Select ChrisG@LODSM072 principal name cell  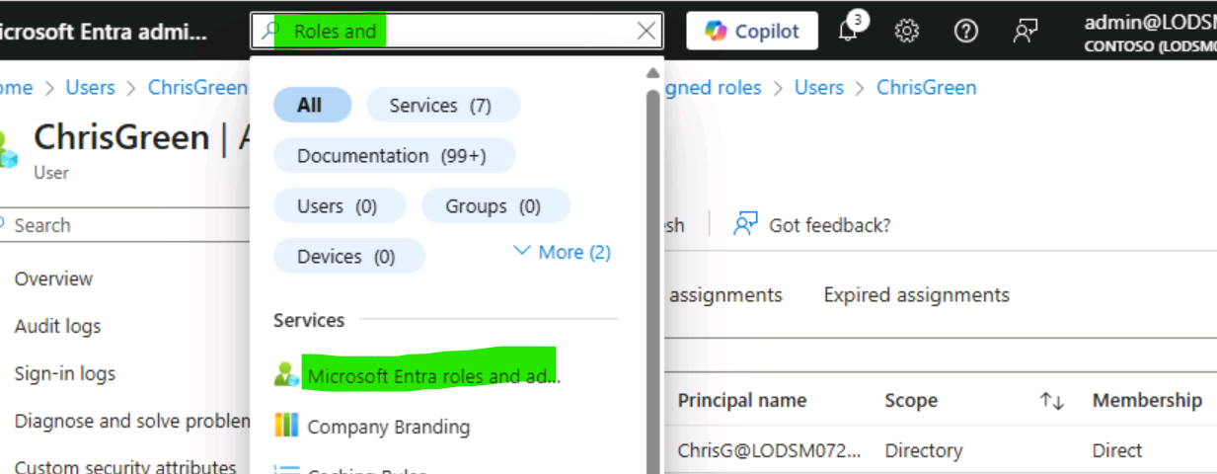pos(769,450)
